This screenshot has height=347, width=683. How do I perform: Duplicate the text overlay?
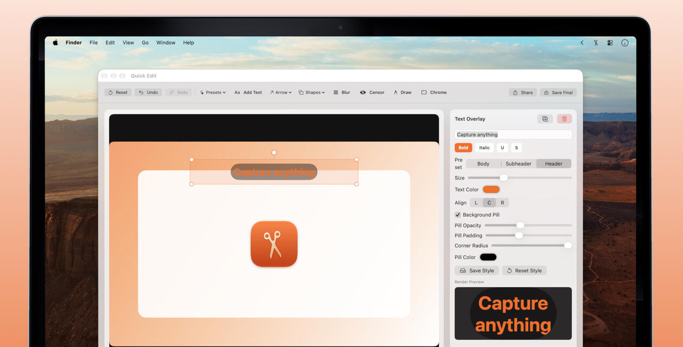coord(545,119)
